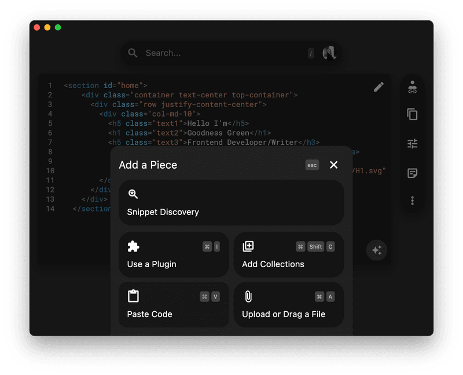Dismiss the Add a Piece dialog with X
Image resolution: width=463 pixels, height=375 pixels.
(334, 165)
